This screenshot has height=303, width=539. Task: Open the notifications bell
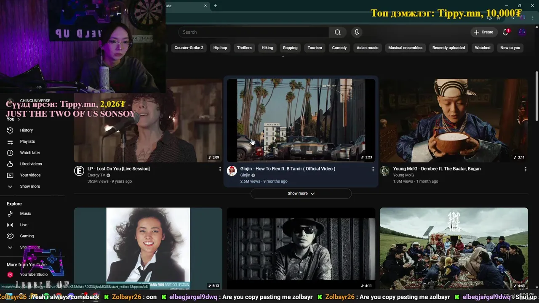pos(506,32)
